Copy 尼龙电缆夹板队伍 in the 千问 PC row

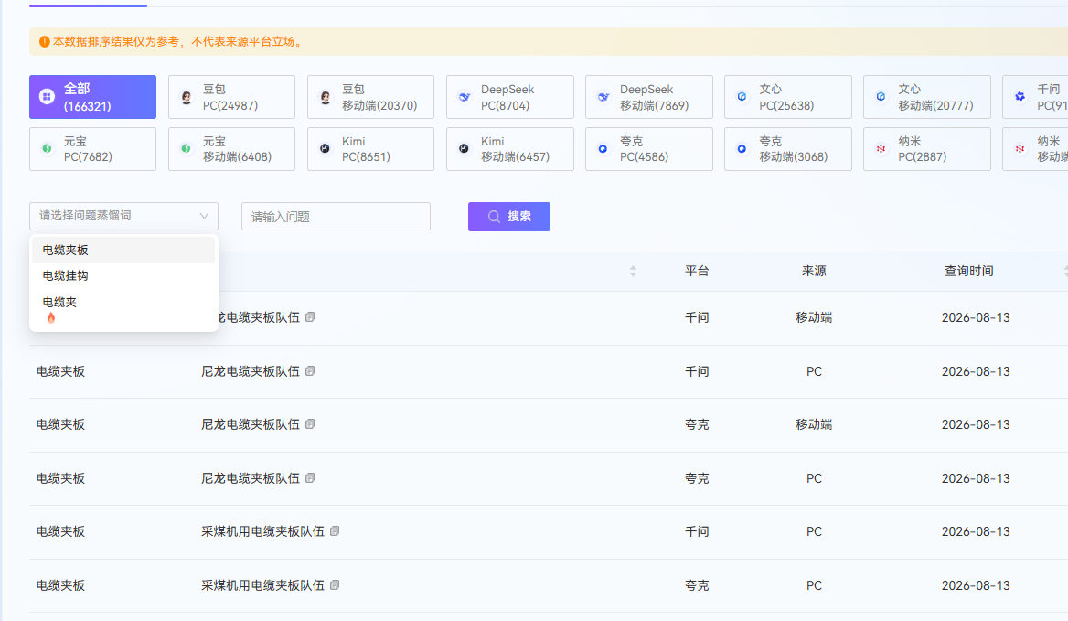pyautogui.click(x=310, y=371)
